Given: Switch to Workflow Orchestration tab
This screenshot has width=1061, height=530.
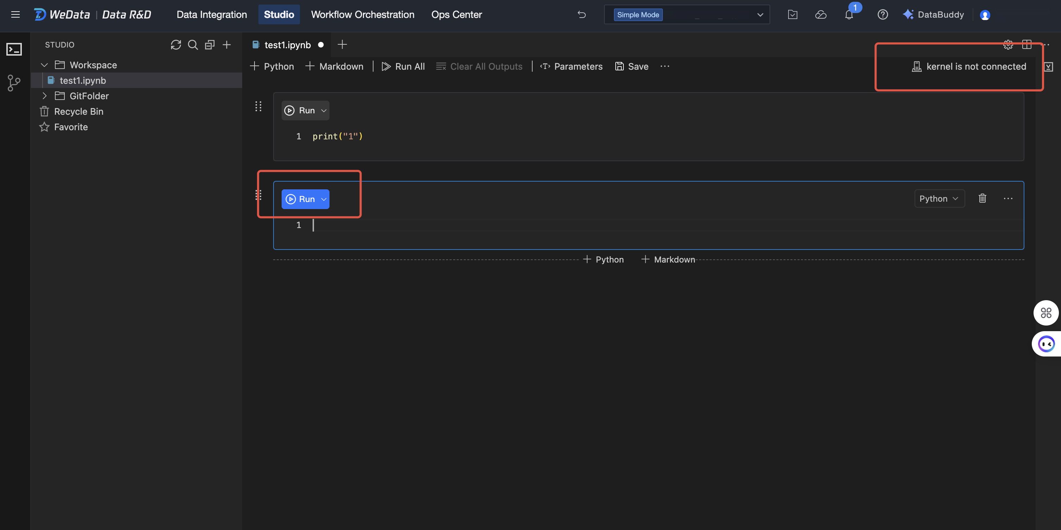Looking at the screenshot, I should [x=363, y=15].
